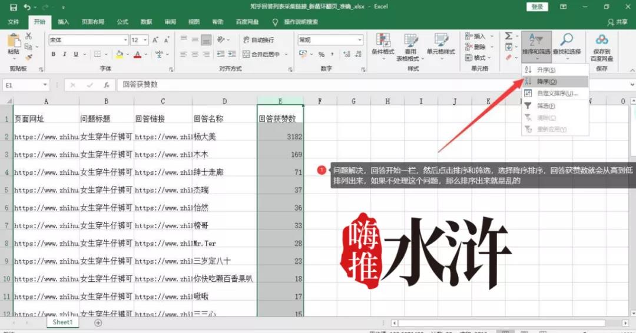Click the Percent Style icon

point(322,54)
